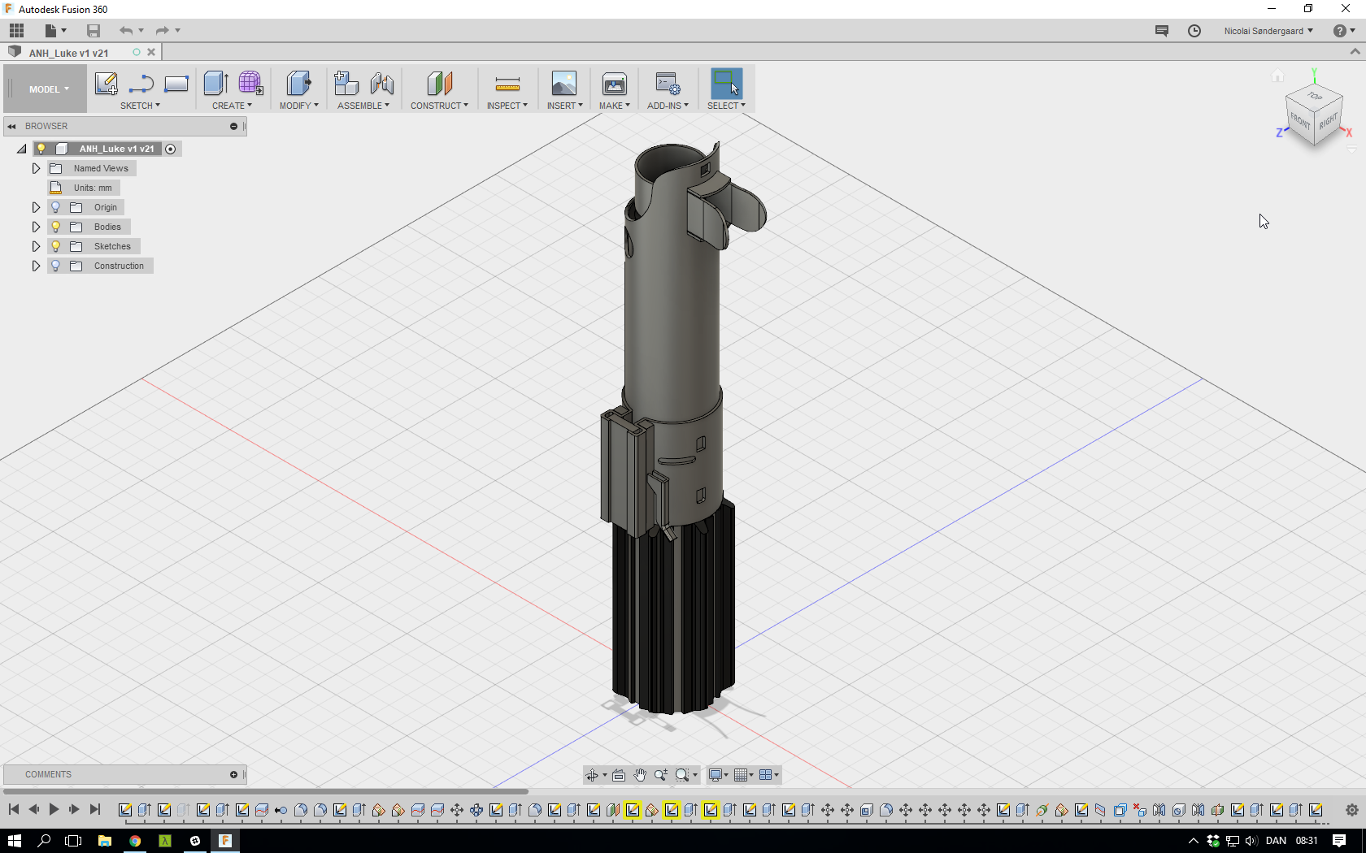Open the INSPECT menu
This screenshot has height=853, width=1366.
(507, 106)
